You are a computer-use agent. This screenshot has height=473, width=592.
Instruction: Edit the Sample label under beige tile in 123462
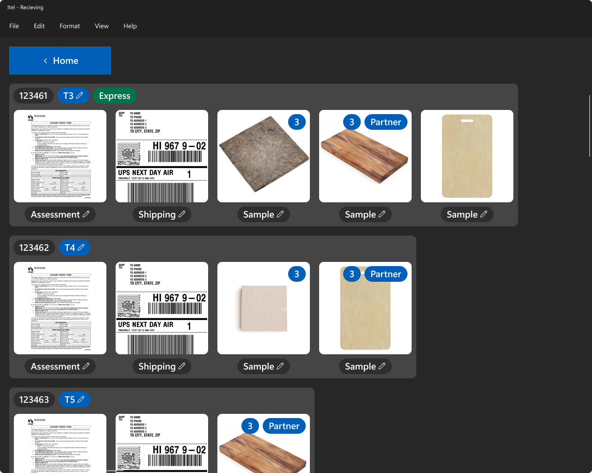pos(264,366)
